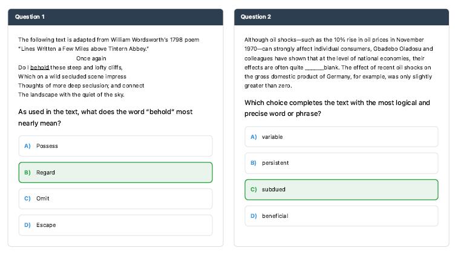Click the underlined word behold in poem
This screenshot has width=461, height=268.
click(x=40, y=68)
